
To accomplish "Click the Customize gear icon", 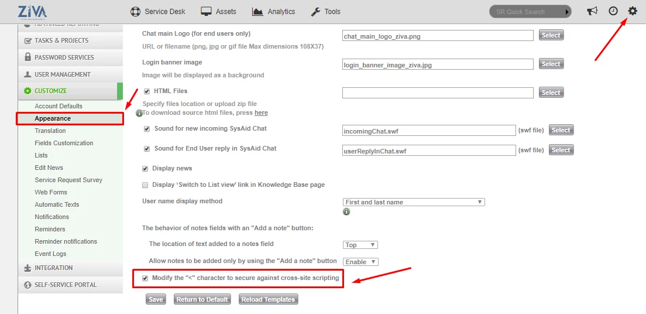I will [x=28, y=91].
